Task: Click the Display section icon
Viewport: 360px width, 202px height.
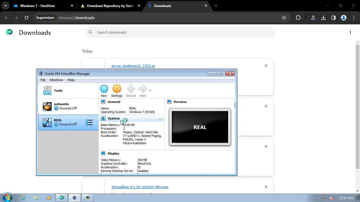Action: pyautogui.click(x=103, y=153)
